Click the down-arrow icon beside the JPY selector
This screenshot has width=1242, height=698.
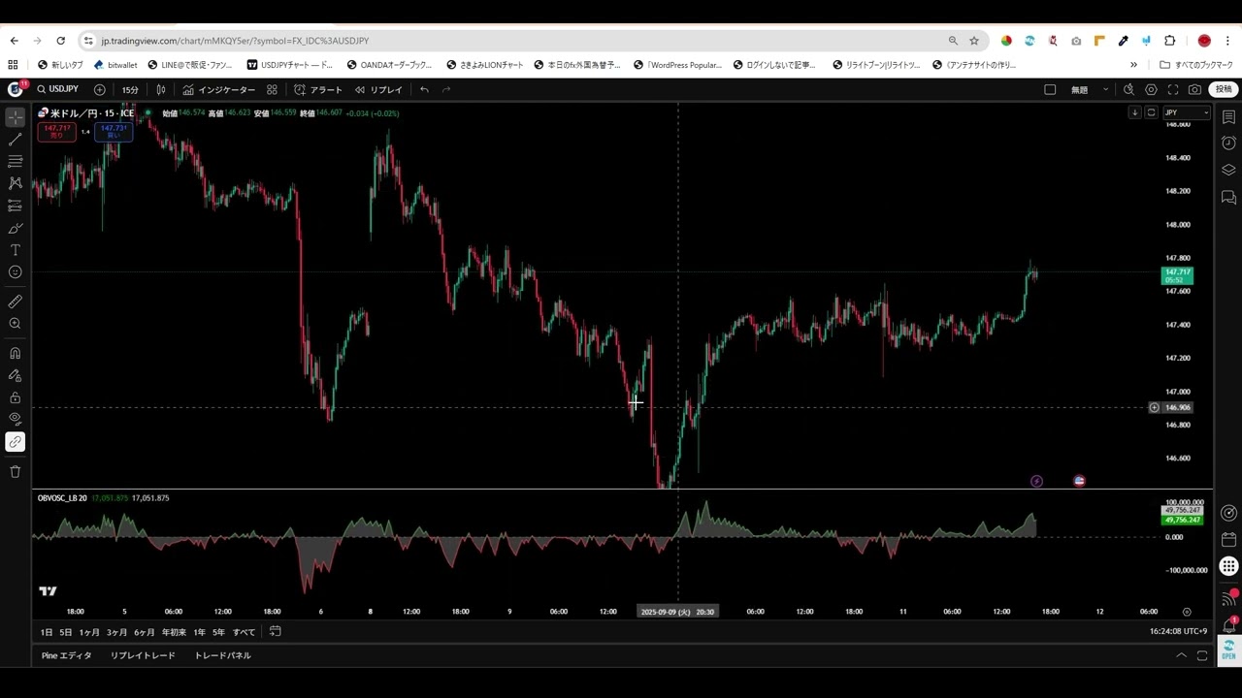click(x=1134, y=112)
